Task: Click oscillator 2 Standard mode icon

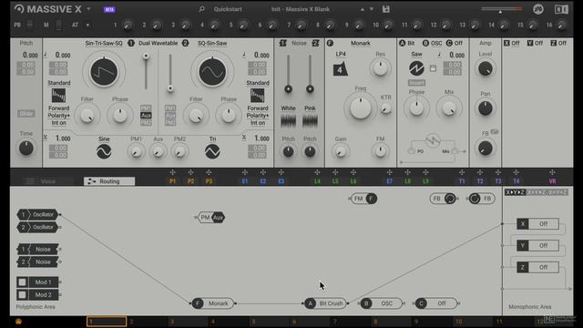Action: [x=257, y=95]
